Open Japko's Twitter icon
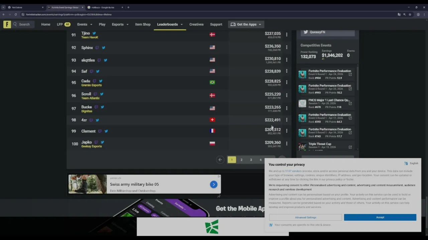Image resolution: width=428 pixels, height=240 pixels. tap(102, 142)
